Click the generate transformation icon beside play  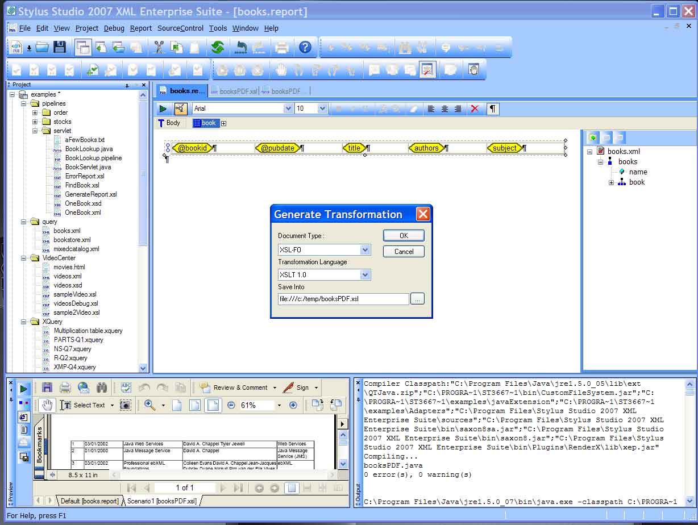click(x=180, y=109)
